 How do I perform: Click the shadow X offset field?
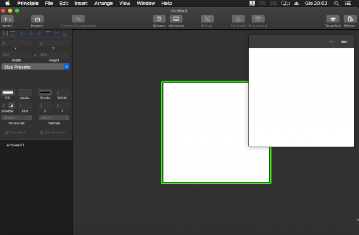pos(45,106)
